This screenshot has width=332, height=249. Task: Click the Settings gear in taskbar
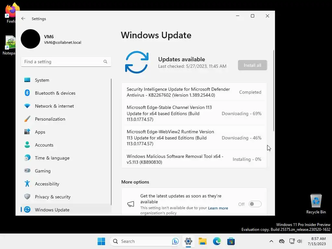(188, 241)
